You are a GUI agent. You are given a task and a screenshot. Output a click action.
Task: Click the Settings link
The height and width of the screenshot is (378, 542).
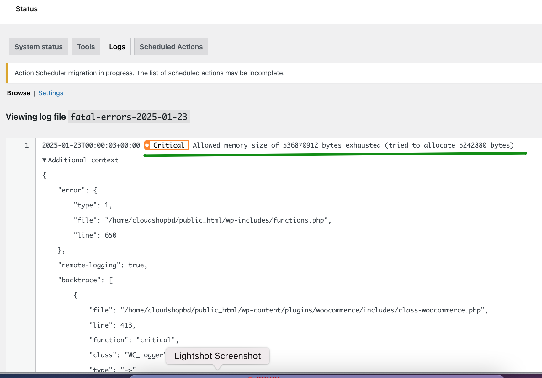point(51,93)
